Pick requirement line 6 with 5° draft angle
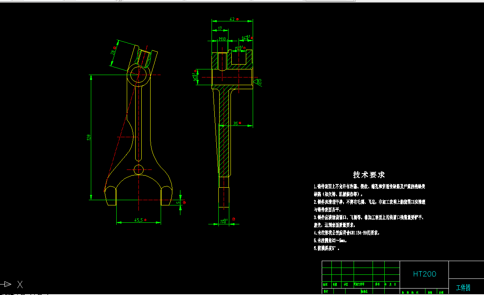The image size is (484, 295). tap(327, 248)
